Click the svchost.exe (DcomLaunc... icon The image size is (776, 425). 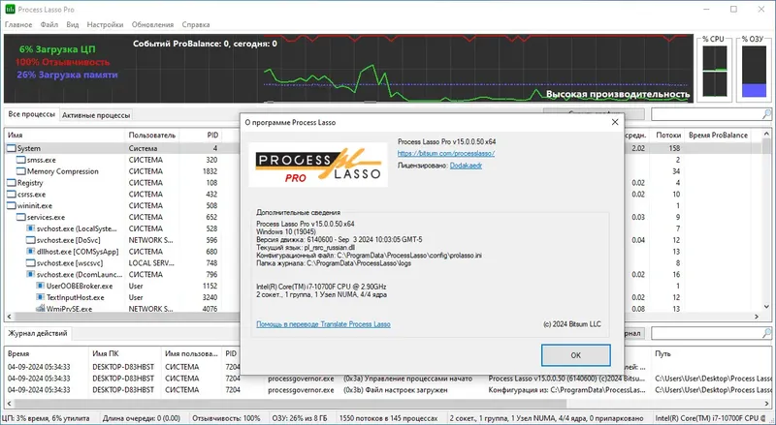[x=31, y=274]
